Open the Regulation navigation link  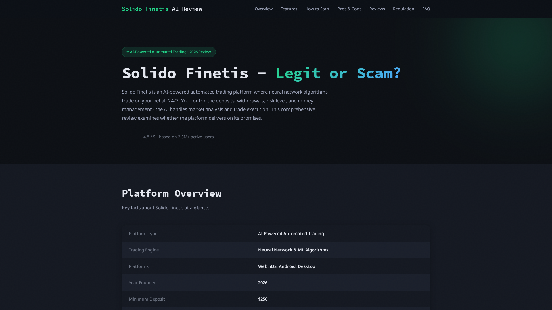click(403, 9)
